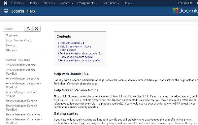
Task: Click the 'Help Screen Version Notice' heading
Action: pyautogui.click(x=76, y=90)
